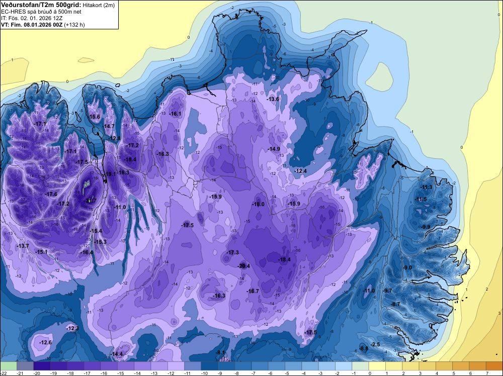Viewport: 503px width, 376px height.
Task: Click the -8.7 temperature value
Action: point(396,304)
